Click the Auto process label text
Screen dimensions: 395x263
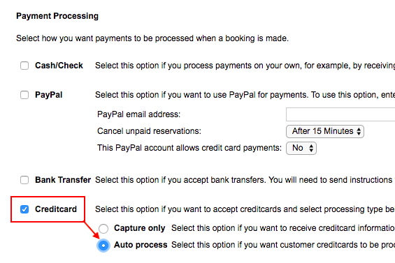tap(141, 245)
